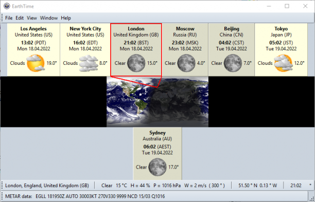Click the day/night world map image
Viewport: 315px width, 202px height.
(x=157, y=102)
